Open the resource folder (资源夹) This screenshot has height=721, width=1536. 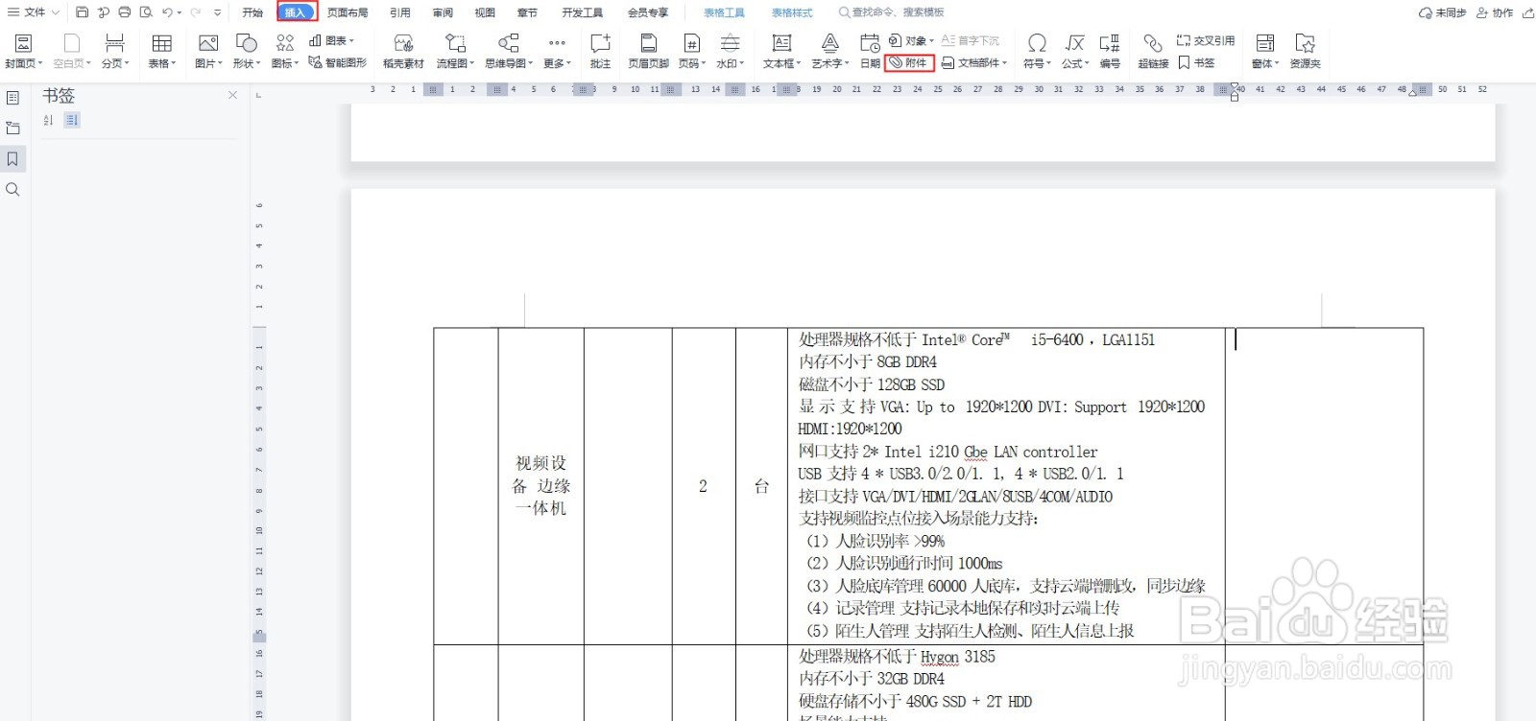1305,51
